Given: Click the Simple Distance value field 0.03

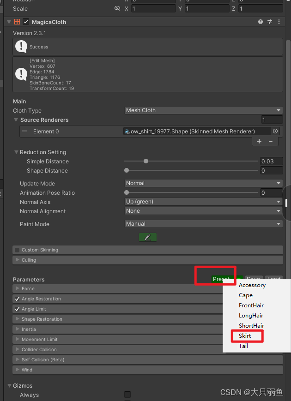Looking at the screenshot, I should point(271,161).
